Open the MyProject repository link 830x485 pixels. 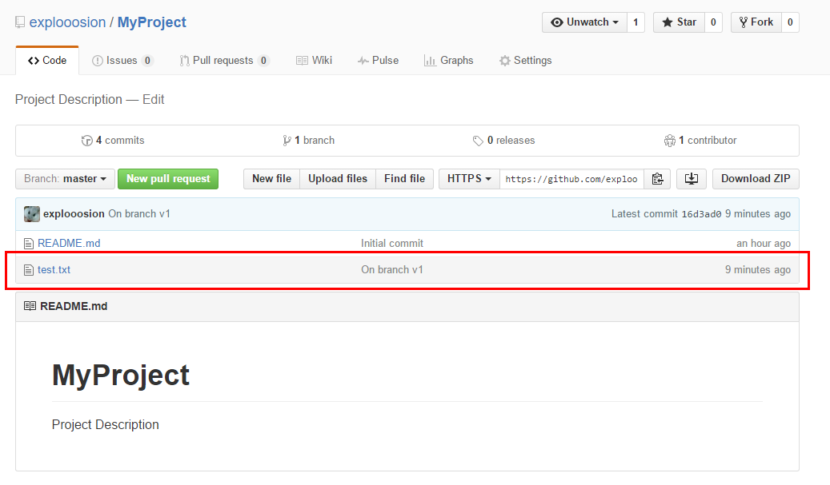152,22
